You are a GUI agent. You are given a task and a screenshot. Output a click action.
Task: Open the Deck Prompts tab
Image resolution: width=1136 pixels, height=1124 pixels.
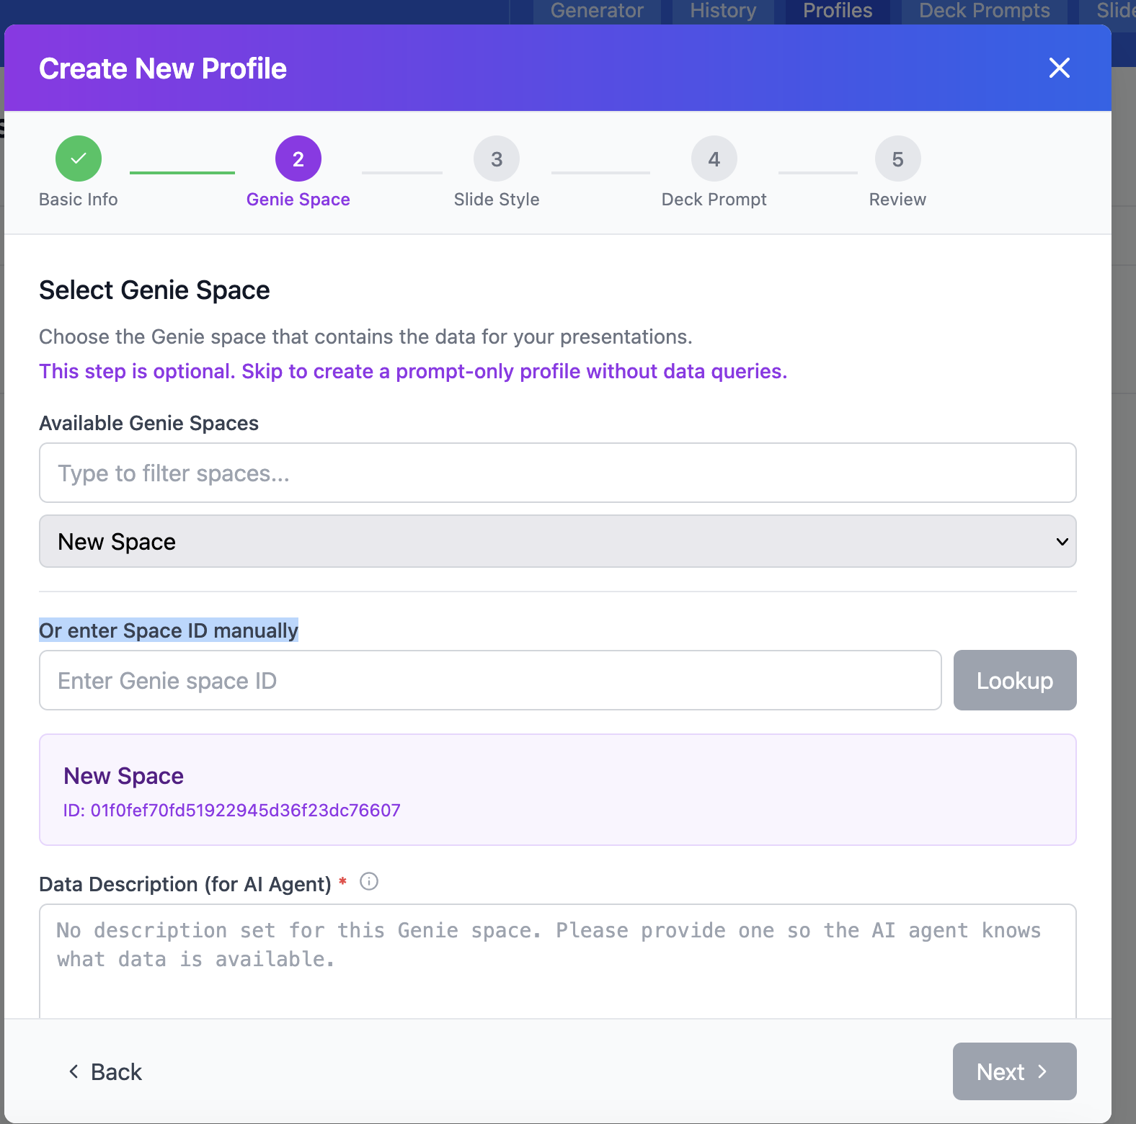click(984, 11)
